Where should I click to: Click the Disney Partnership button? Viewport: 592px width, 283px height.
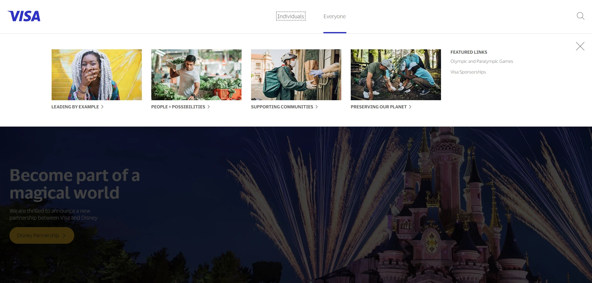pyautogui.click(x=42, y=235)
